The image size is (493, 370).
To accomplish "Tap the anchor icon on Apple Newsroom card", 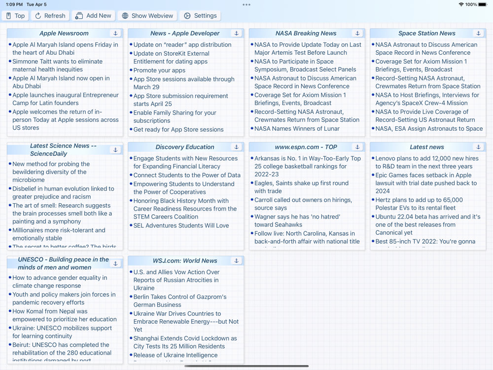I will 115,34.
